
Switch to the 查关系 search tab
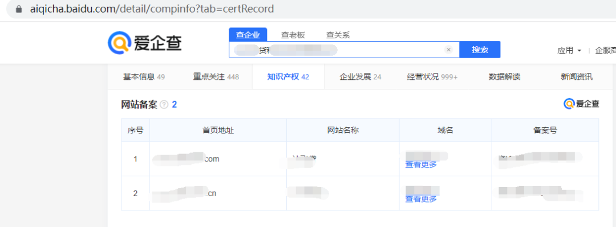pos(338,35)
